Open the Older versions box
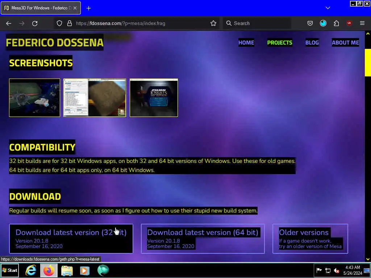The height and width of the screenshot is (278, 371). tap(310, 239)
